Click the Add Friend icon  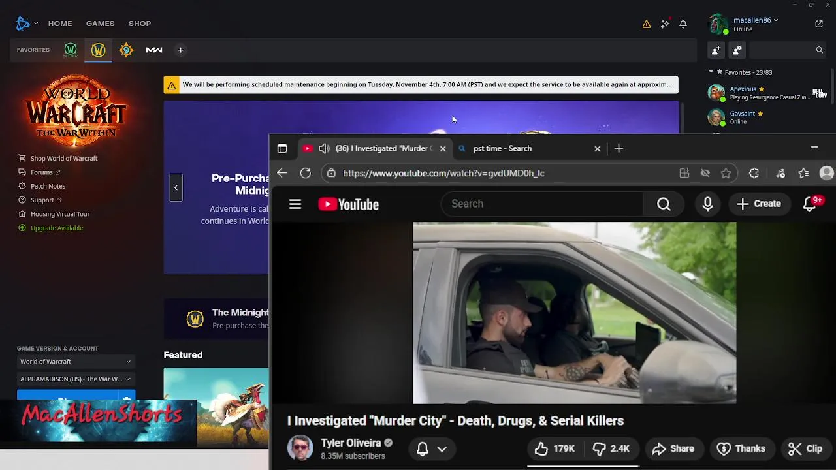click(716, 50)
